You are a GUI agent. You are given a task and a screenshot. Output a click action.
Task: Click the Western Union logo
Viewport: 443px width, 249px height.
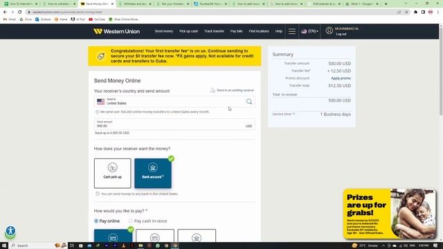pos(117,31)
